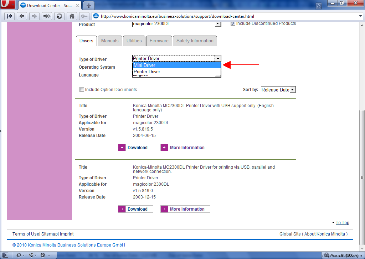Open the Opera Link sync icon
The width and height of the screenshot is (365, 259).
point(20,255)
